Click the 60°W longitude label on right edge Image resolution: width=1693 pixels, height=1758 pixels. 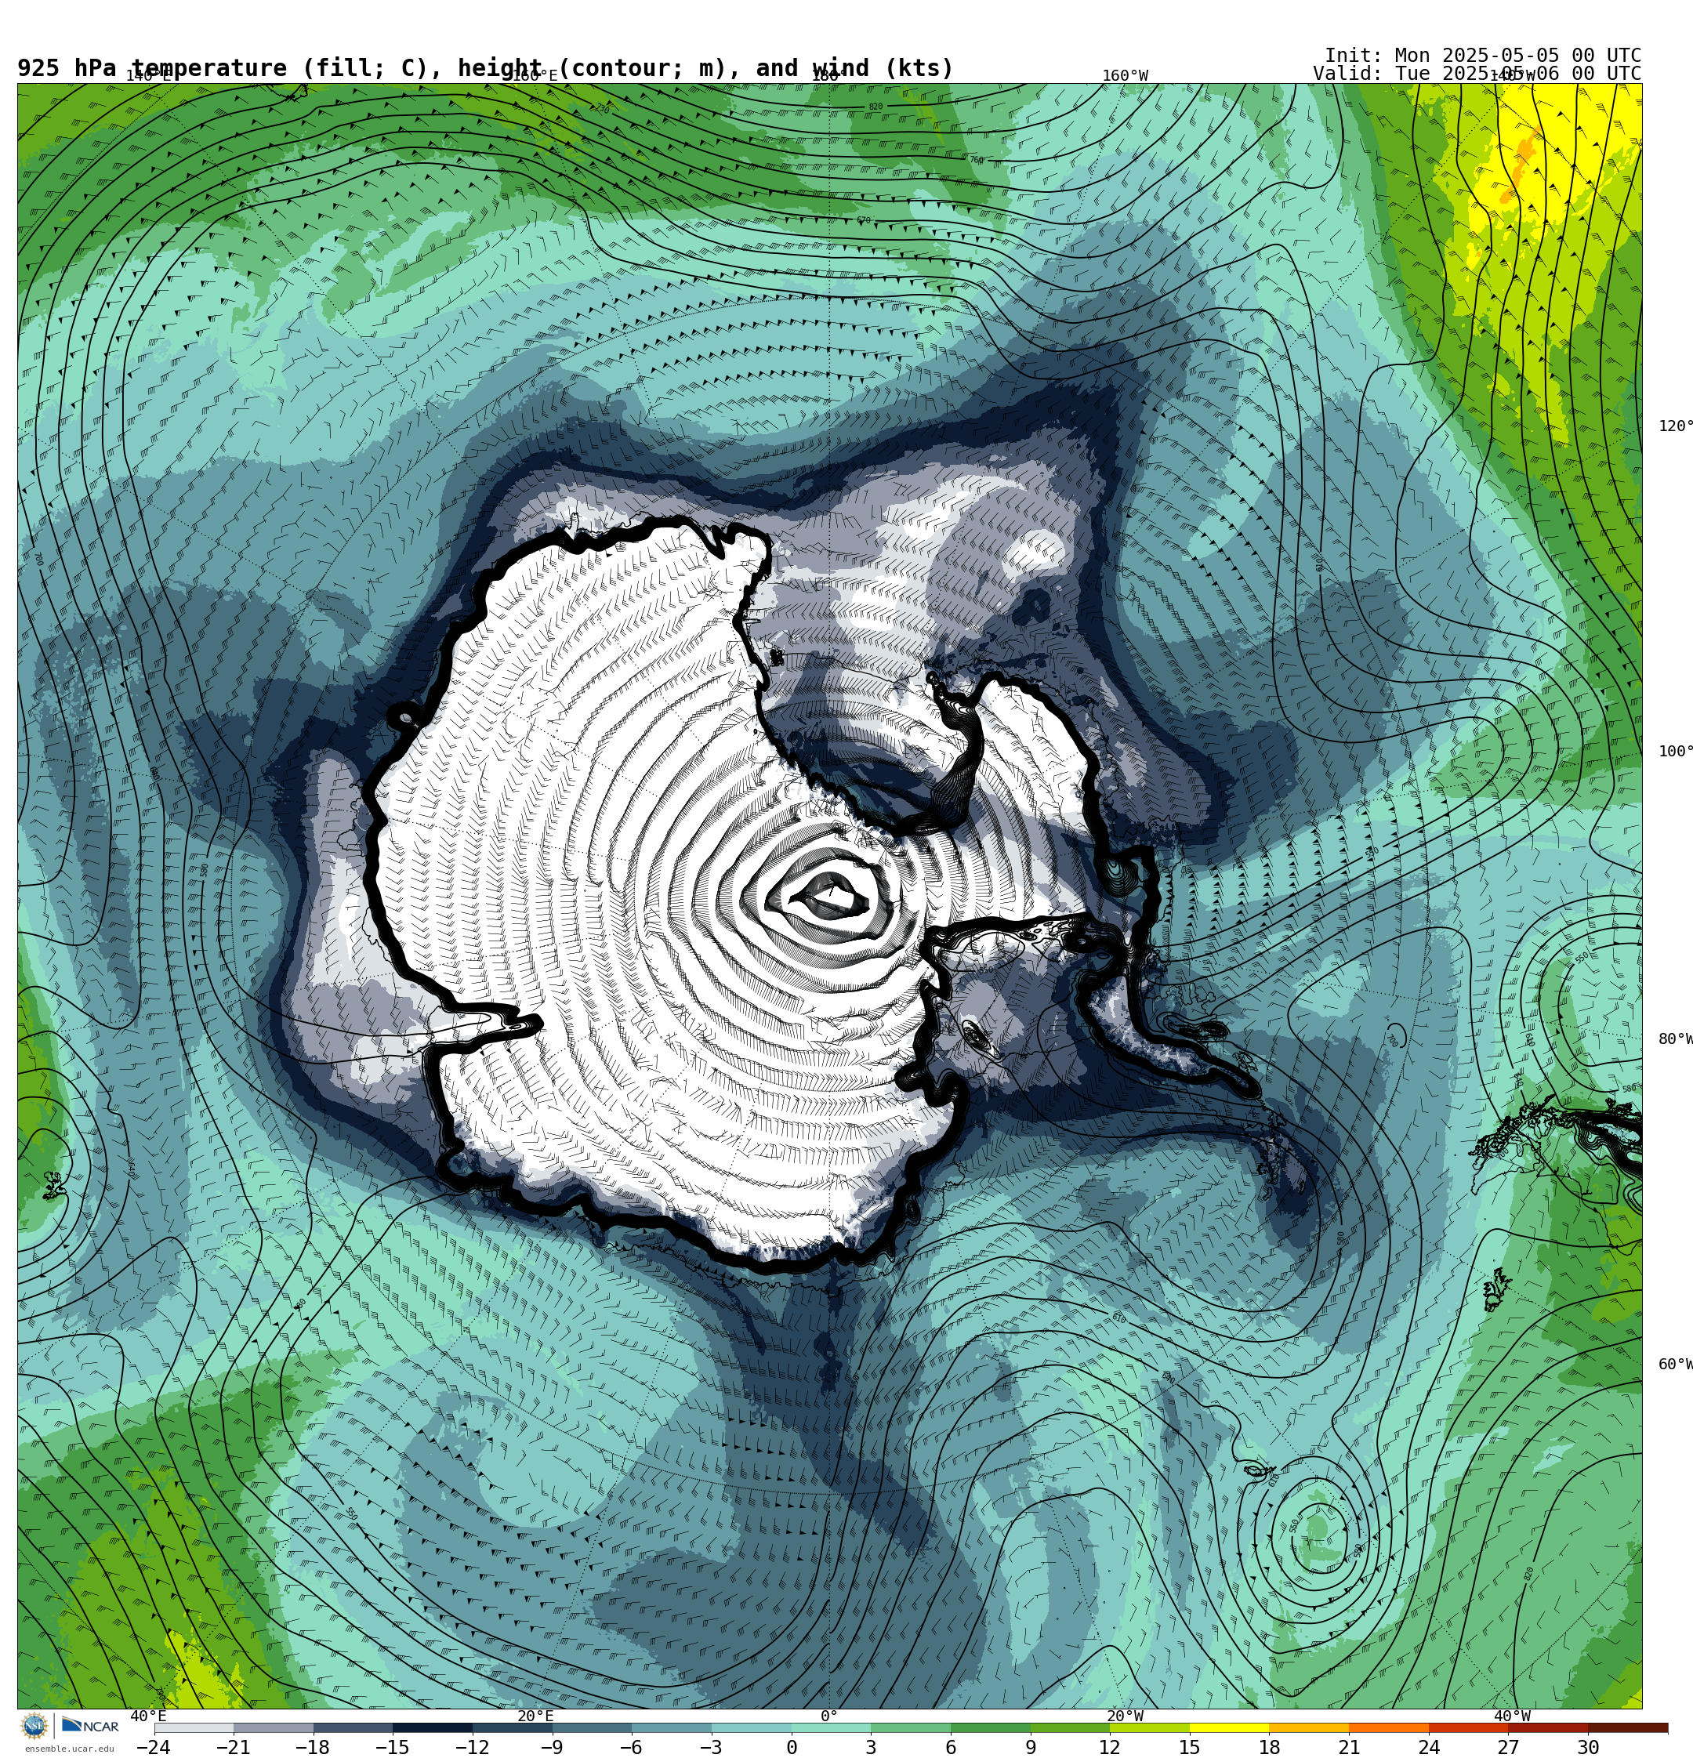pyautogui.click(x=1675, y=1365)
